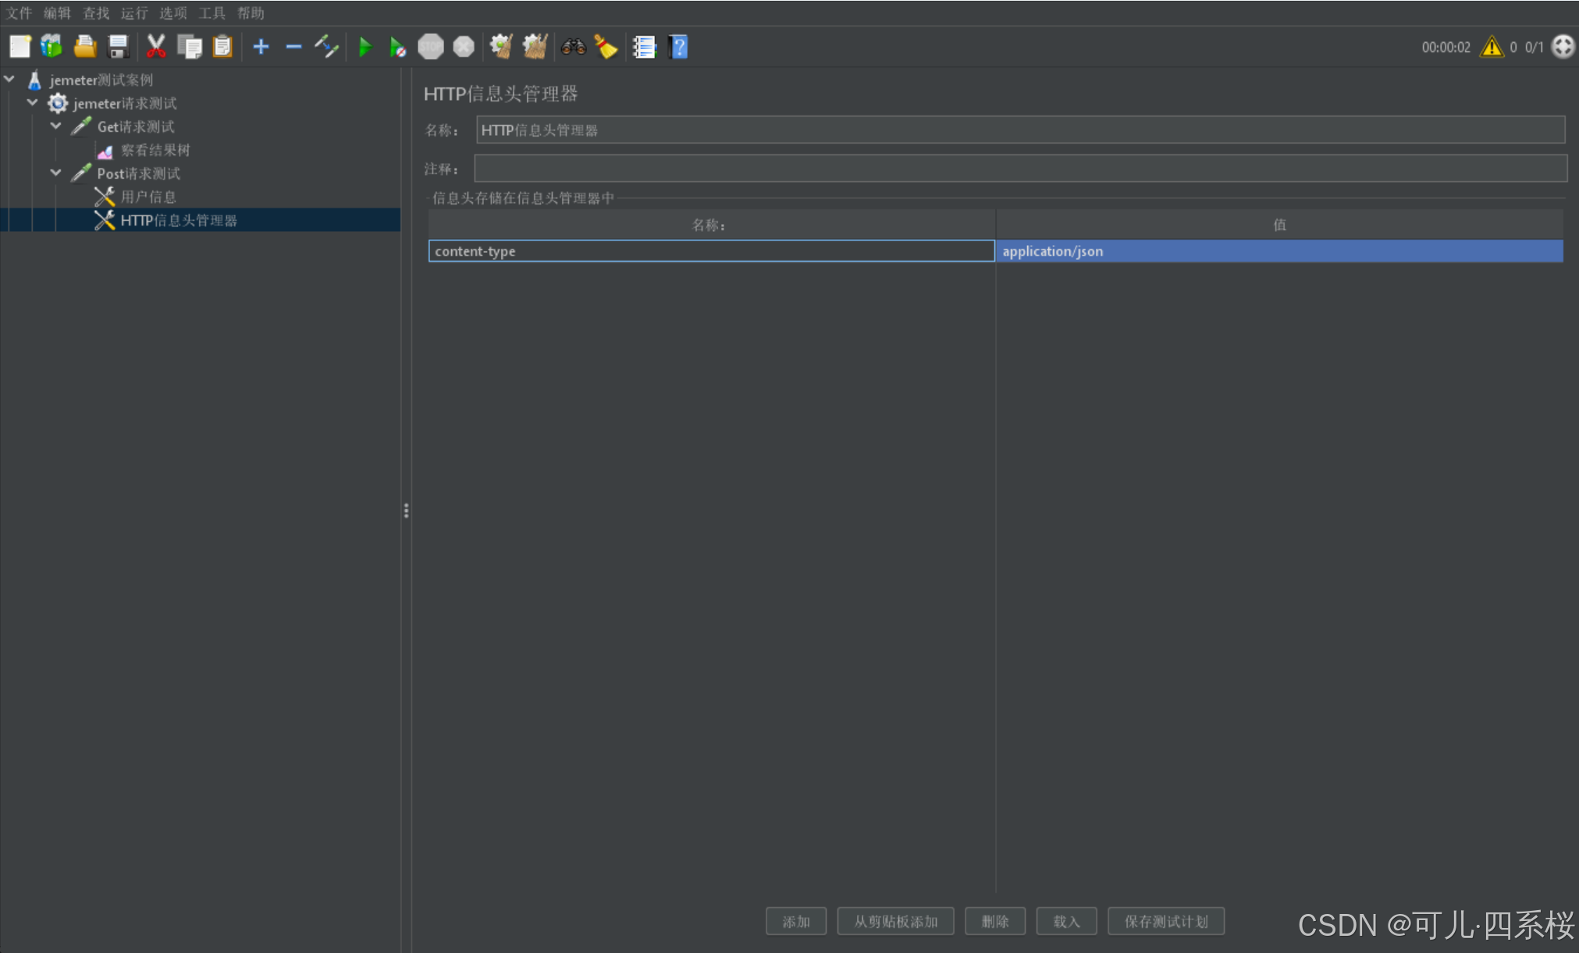Click the yellow warning log toggle
This screenshot has height=953, width=1579.
pos(1492,47)
